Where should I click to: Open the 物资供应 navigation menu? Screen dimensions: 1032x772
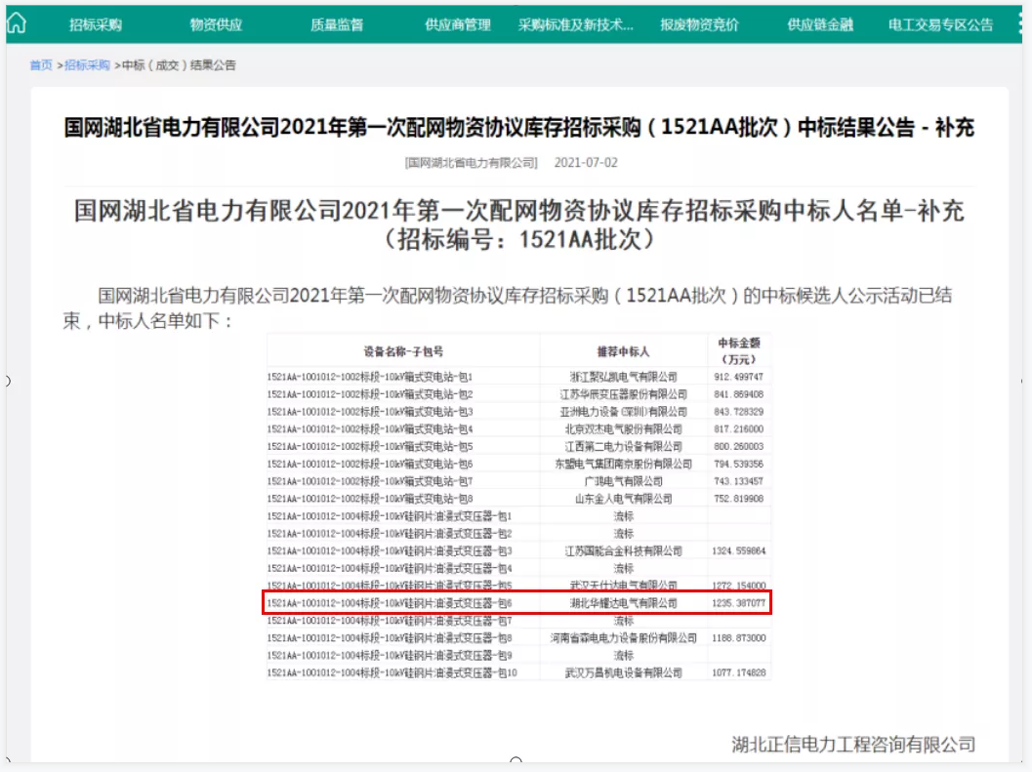pos(216,24)
